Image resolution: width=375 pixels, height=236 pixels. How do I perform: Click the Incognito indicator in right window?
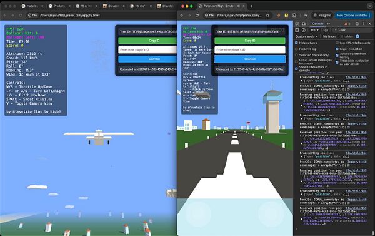(x=322, y=15)
